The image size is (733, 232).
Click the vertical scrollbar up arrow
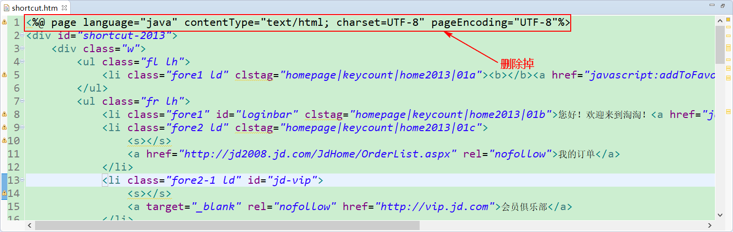[x=719, y=20]
